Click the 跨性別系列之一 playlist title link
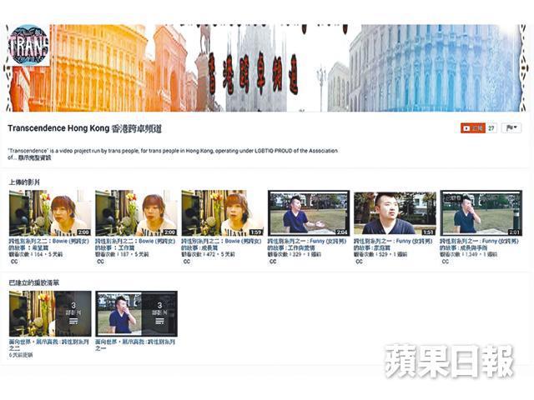Viewport: 534px width, 400px height. (x=135, y=345)
